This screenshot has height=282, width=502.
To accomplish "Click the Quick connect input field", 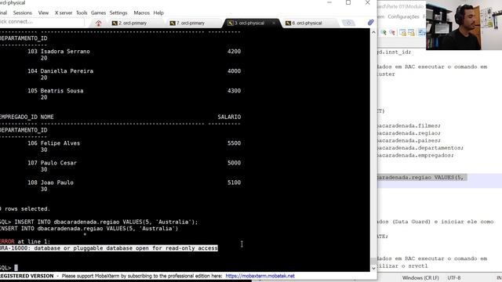I will coord(42,22).
